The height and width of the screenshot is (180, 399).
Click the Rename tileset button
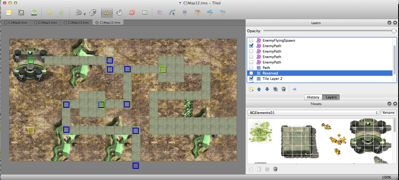[x=389, y=113]
